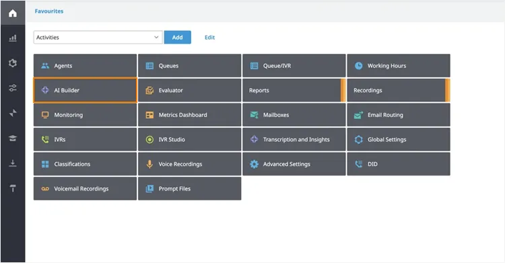This screenshot has height=263, width=505.
Task: Click the Voice Recordings microphone icon
Action: point(149,164)
